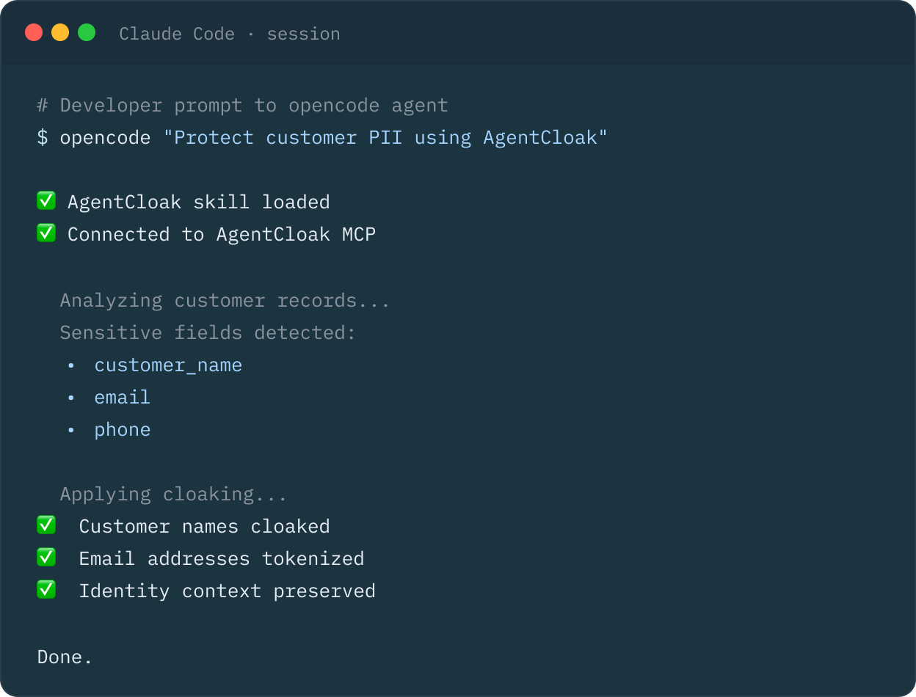Image resolution: width=916 pixels, height=697 pixels.
Task: Click the dollar sign prompt symbol
Action: 43,138
